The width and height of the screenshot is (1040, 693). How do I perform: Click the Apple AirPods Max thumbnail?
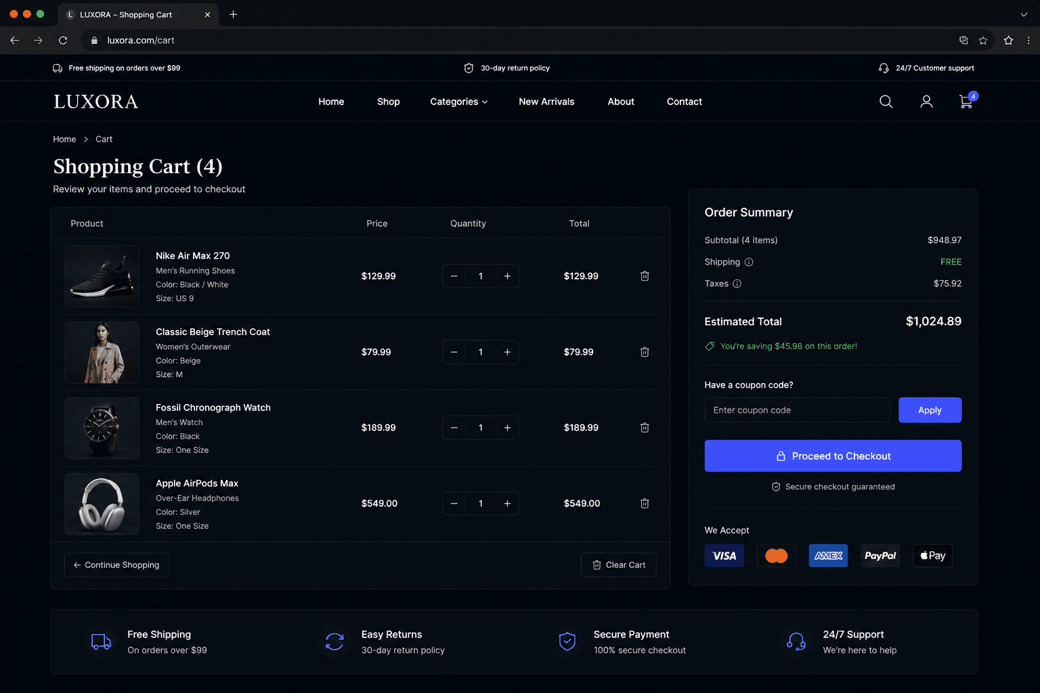tap(102, 504)
